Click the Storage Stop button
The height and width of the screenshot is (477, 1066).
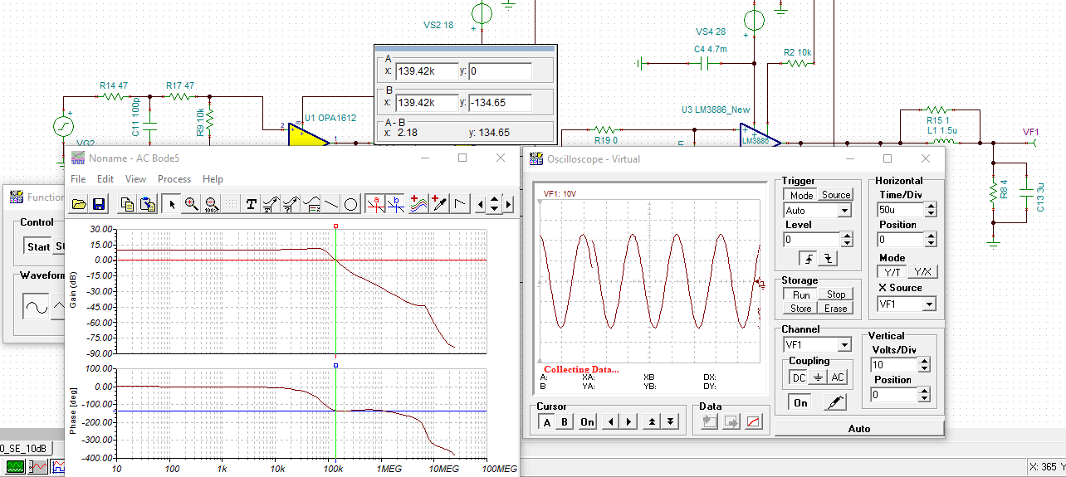pos(836,294)
